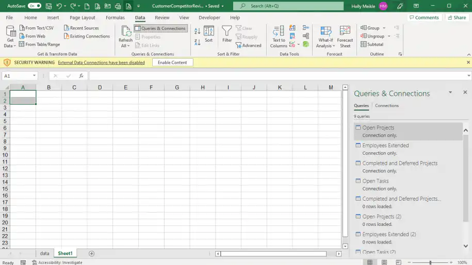Open the Data Validation dropdown arrow
Viewport: 472px width, 265px height.
coord(298,44)
